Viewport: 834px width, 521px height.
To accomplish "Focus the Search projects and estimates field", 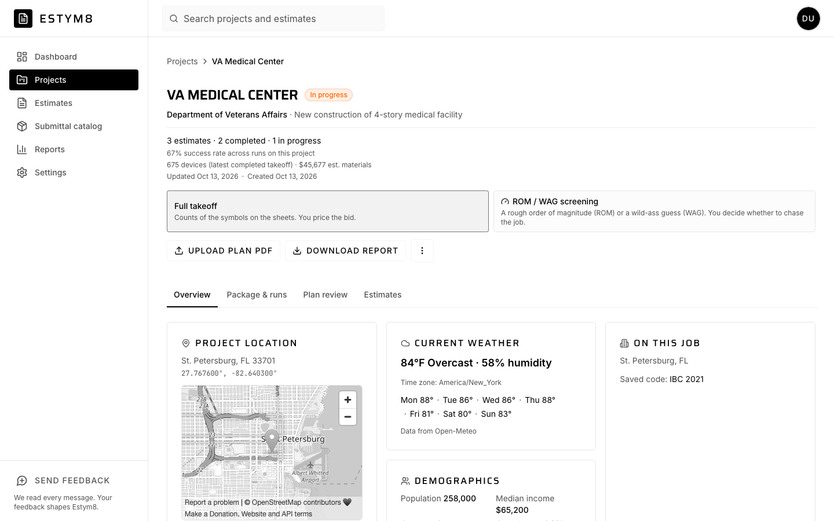I will pos(273,19).
